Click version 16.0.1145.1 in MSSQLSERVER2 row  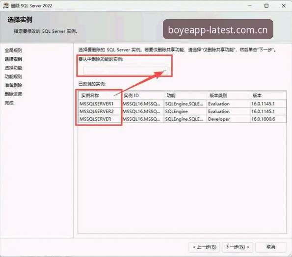tap(268, 111)
